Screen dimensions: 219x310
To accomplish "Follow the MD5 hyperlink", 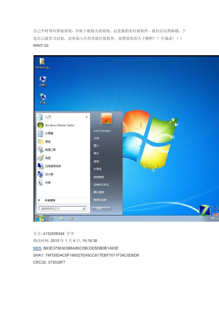I will (37, 248).
